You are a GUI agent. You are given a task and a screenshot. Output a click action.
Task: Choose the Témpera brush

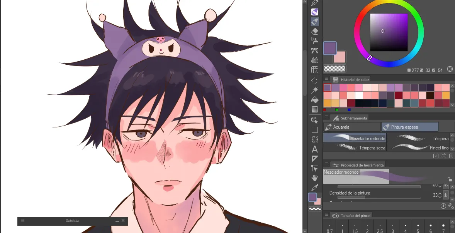tap(418, 138)
